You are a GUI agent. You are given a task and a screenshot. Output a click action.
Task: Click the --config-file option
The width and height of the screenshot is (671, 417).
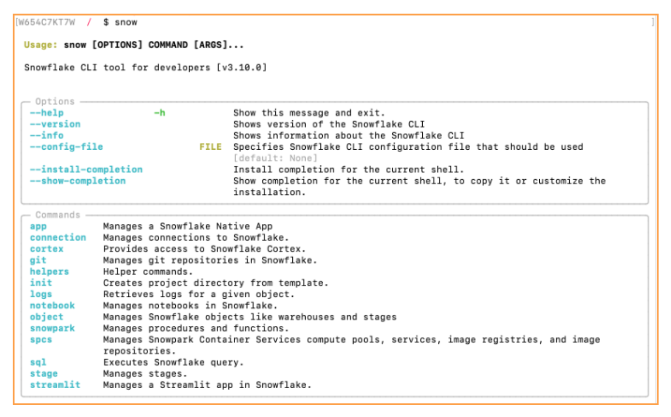click(x=67, y=147)
